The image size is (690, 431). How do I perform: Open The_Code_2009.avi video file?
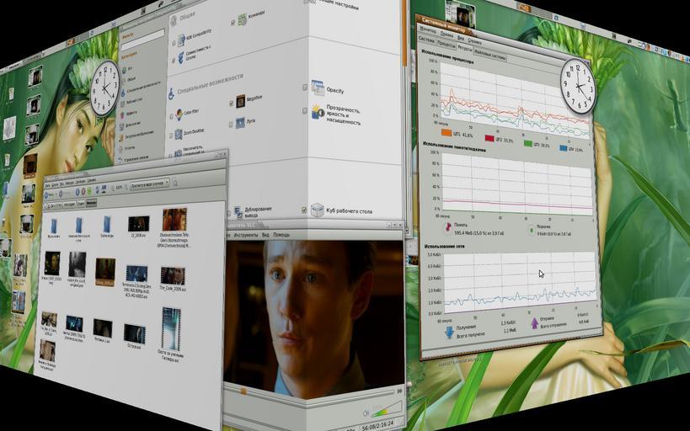point(172,276)
